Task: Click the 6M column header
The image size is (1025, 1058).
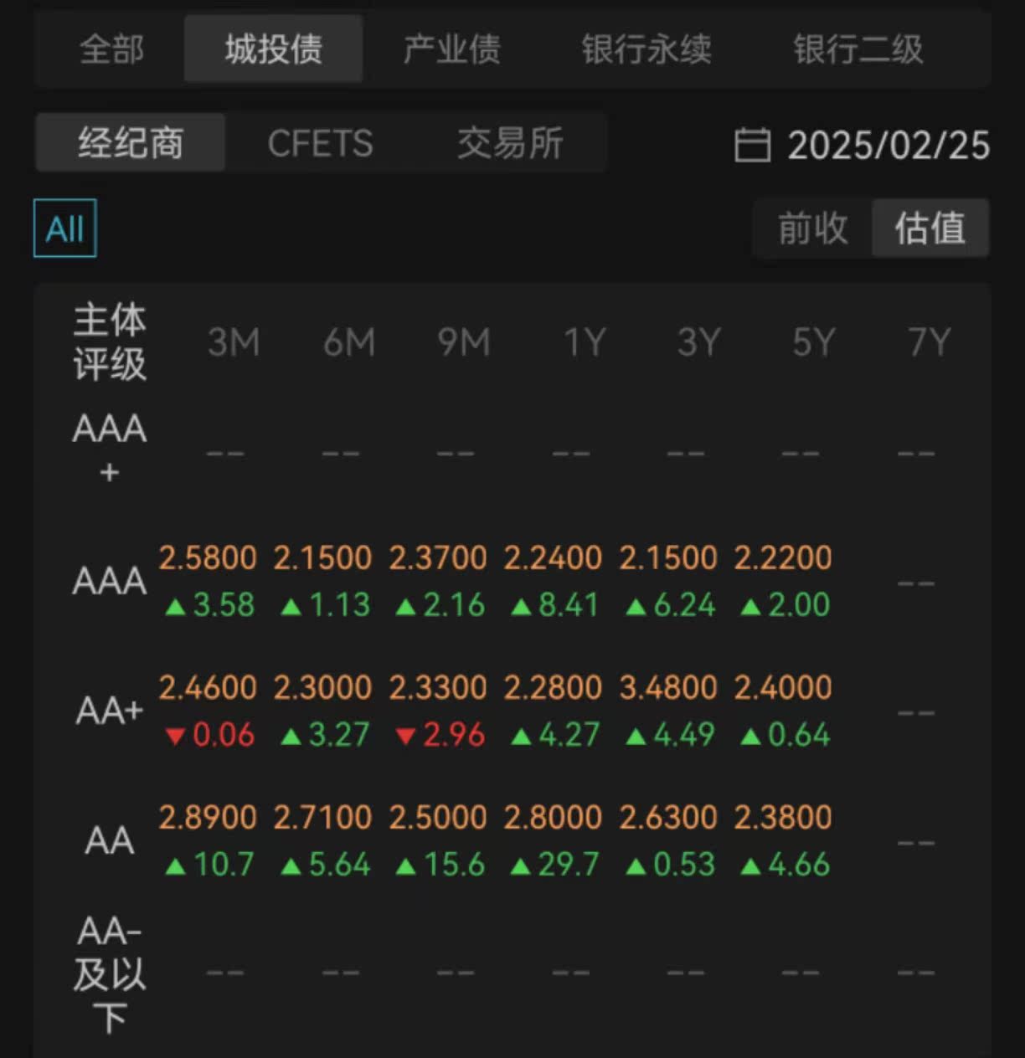Action: 349,342
